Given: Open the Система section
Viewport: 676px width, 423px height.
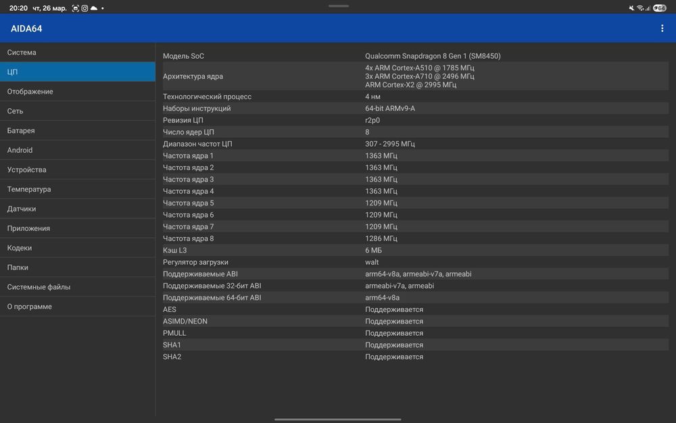Looking at the screenshot, I should coord(78,52).
